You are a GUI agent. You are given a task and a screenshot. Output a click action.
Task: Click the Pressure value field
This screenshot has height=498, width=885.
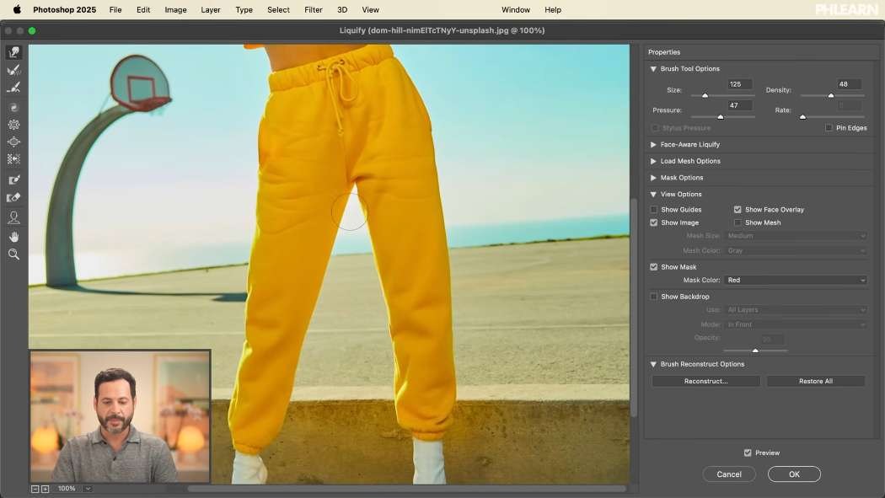tap(739, 105)
